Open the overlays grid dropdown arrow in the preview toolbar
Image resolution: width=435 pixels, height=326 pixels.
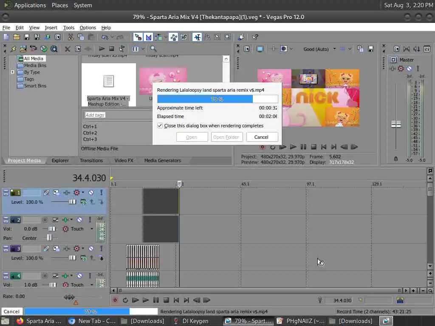[350, 49]
